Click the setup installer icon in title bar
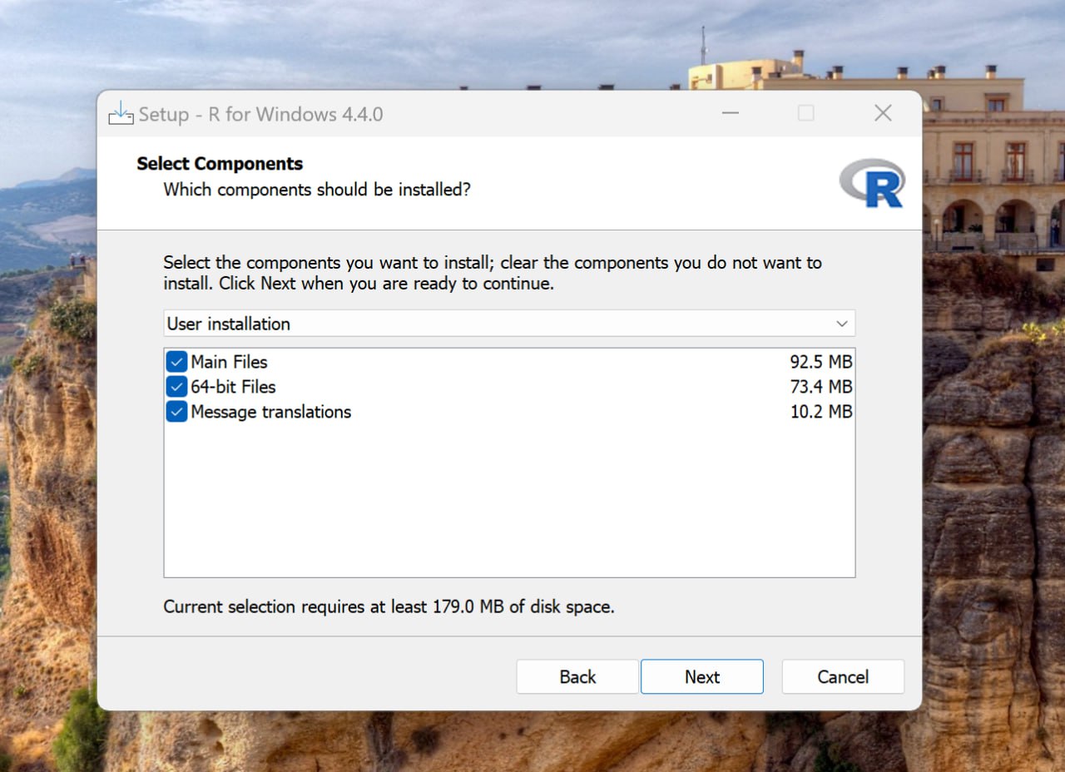The height and width of the screenshot is (772, 1065). coord(121,114)
